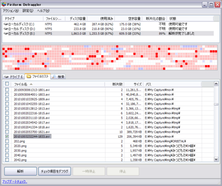Click the 解析が完了しました status text
Viewport: 222px width, 186px height.
[x=182, y=34]
